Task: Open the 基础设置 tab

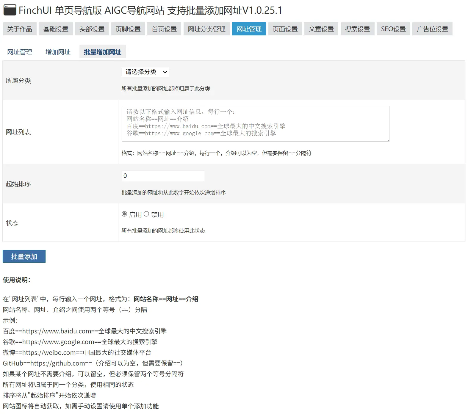Action: pos(56,29)
